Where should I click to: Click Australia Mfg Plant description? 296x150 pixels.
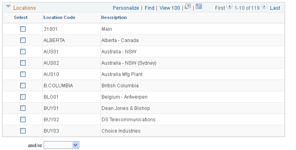pos(122,74)
